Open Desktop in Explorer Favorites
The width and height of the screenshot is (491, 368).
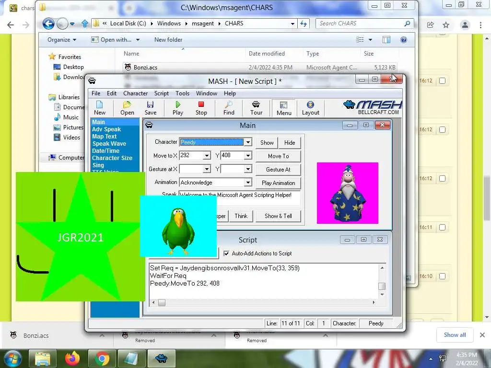click(x=69, y=67)
